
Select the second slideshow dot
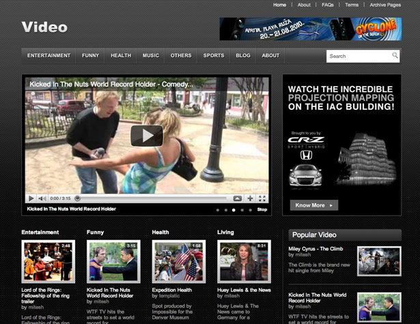226,210
